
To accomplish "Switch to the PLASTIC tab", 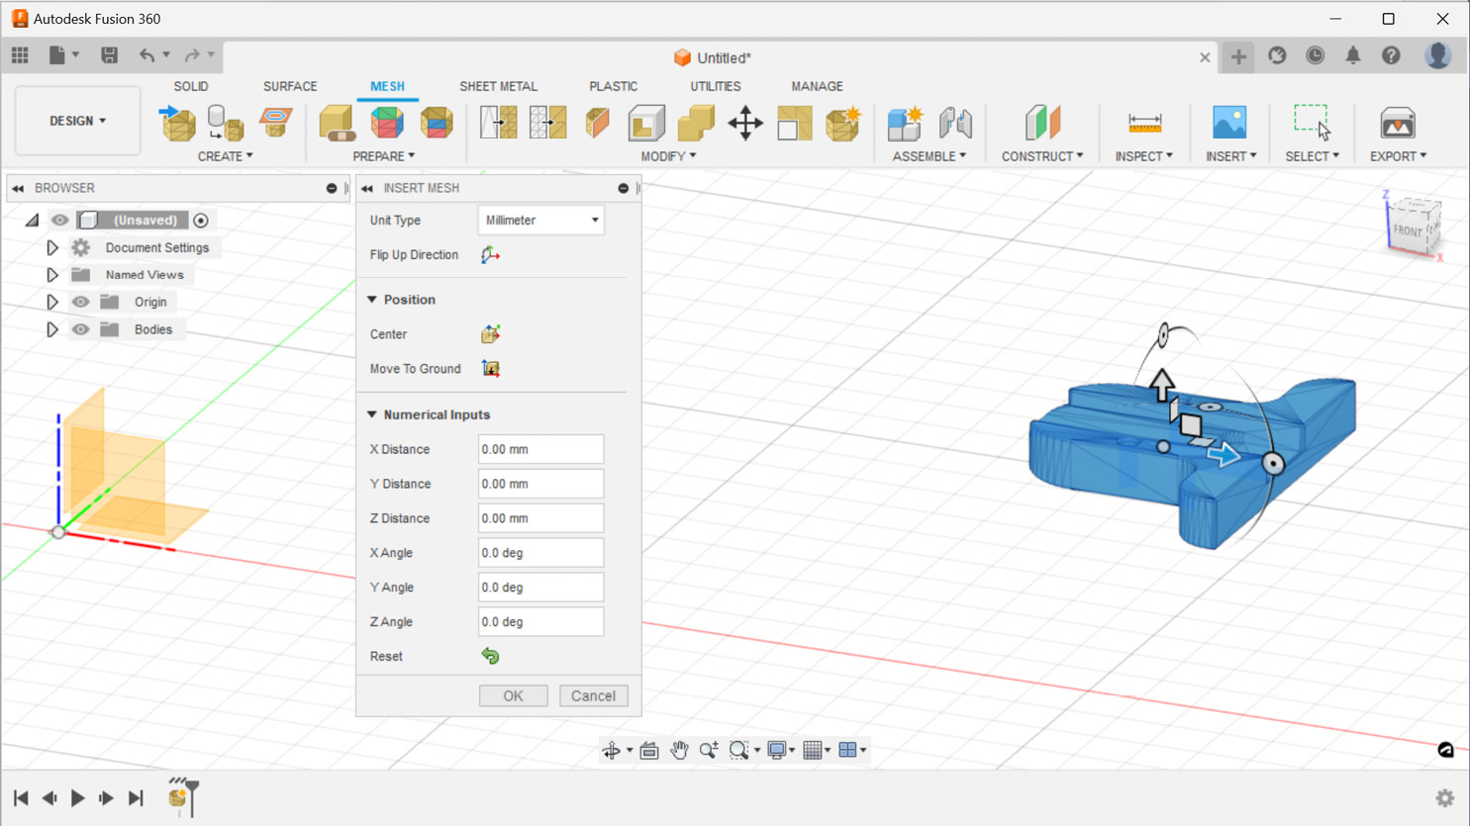I will pyautogui.click(x=614, y=86).
